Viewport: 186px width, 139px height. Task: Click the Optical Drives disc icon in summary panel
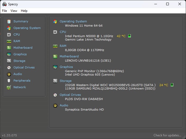55,95
